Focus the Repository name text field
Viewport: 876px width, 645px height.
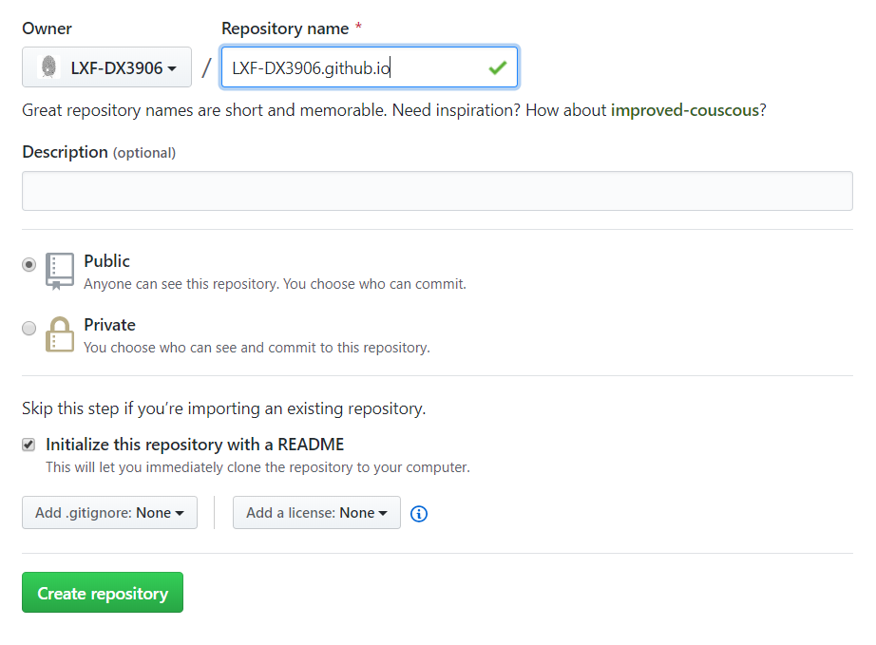tap(352, 67)
